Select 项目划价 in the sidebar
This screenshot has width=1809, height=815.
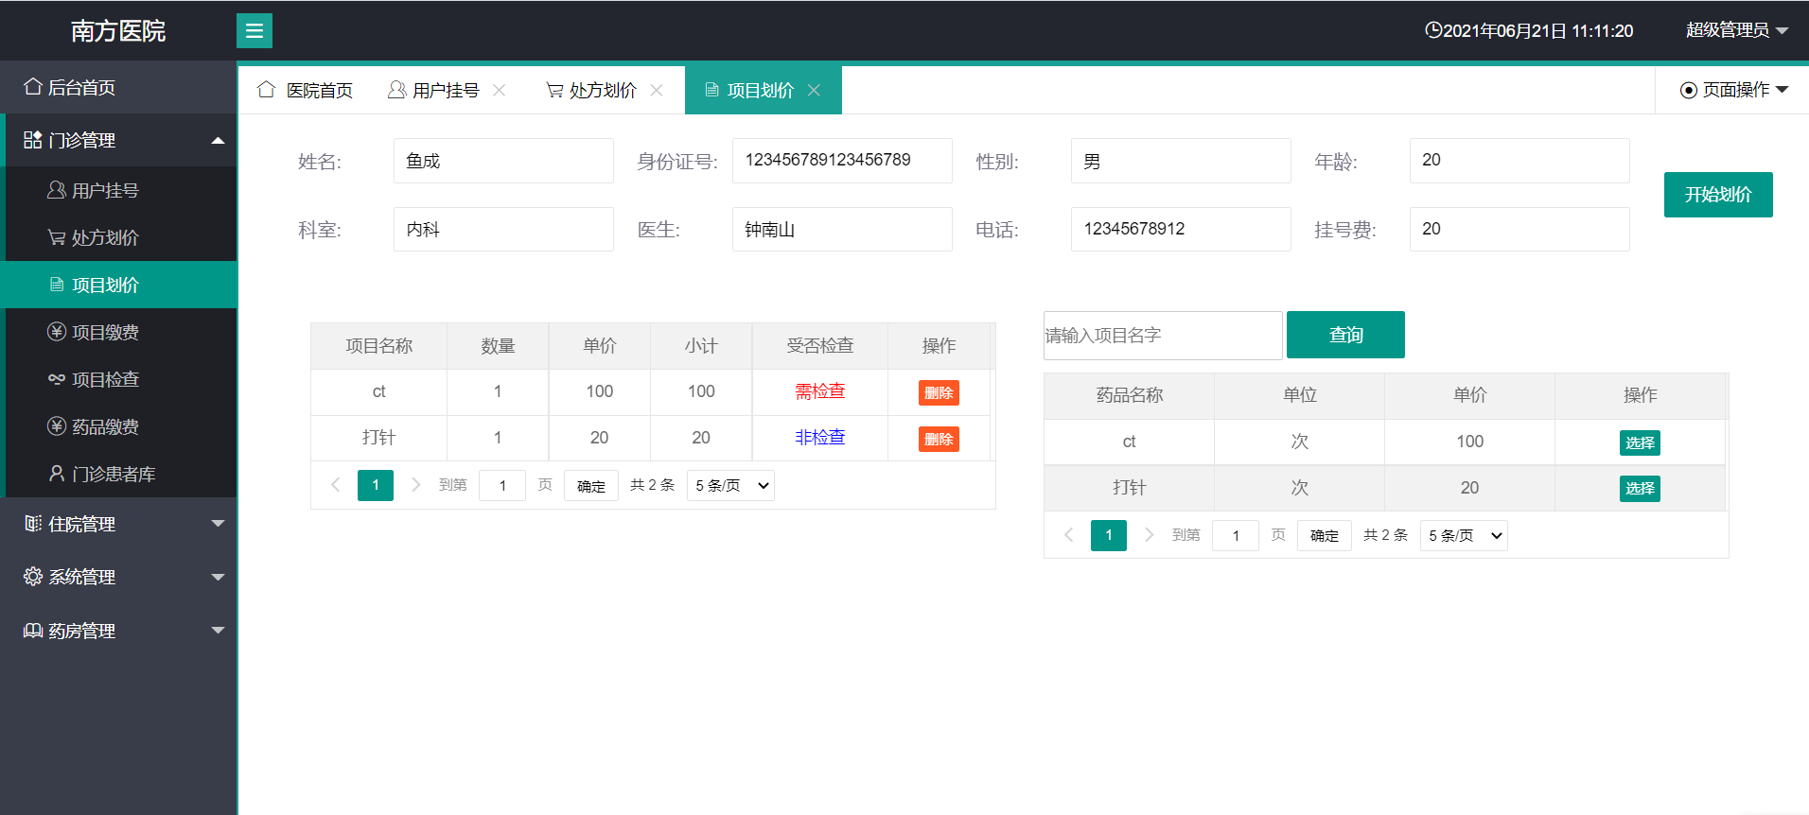point(118,285)
